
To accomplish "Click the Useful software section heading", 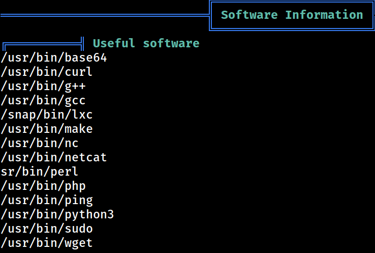I will (146, 43).
